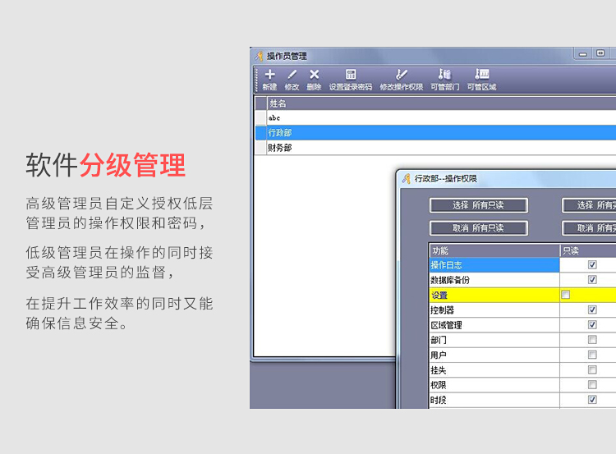Toggle 只读 checkbox for 时段
616x454 pixels.
pos(592,400)
